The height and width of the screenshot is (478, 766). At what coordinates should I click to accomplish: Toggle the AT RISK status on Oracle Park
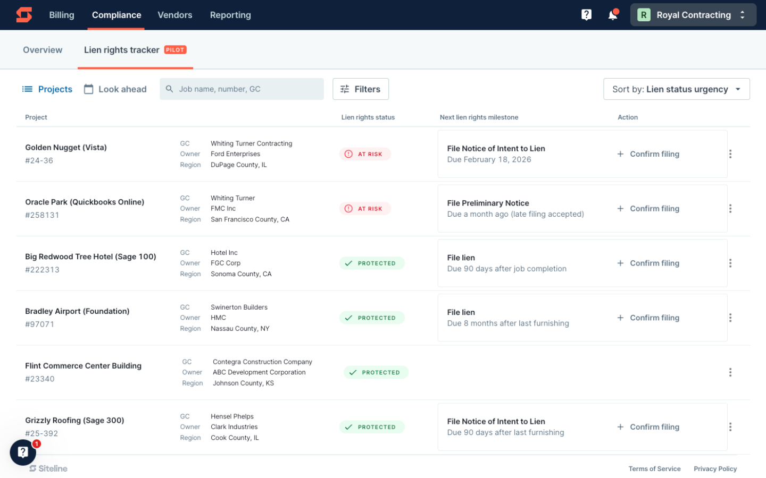pyautogui.click(x=365, y=208)
